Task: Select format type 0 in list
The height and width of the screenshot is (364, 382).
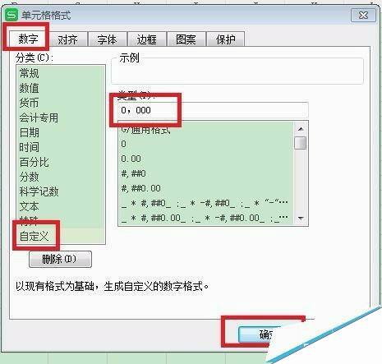Action: (x=206, y=144)
